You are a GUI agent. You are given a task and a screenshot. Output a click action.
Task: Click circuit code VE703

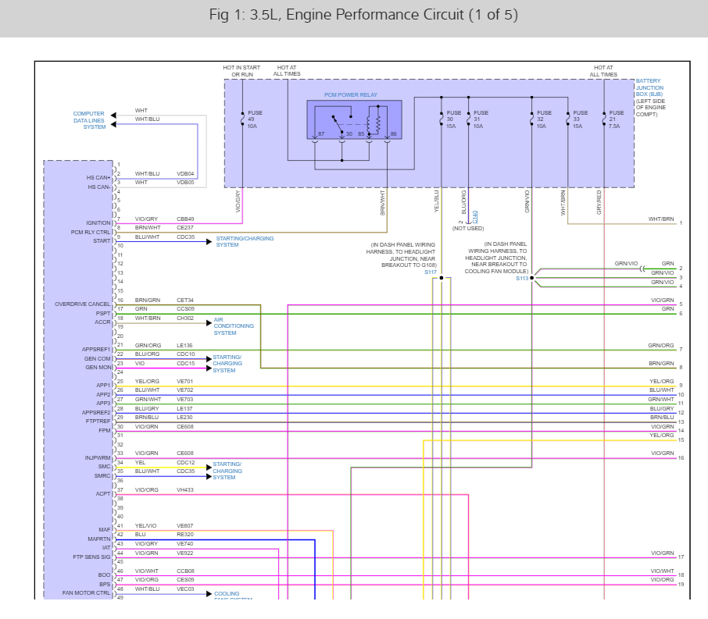pyautogui.click(x=184, y=400)
